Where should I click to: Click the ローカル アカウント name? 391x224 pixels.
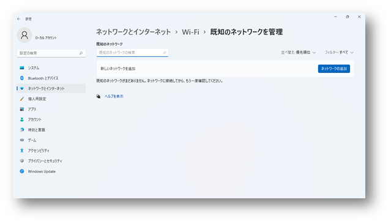click(46, 38)
